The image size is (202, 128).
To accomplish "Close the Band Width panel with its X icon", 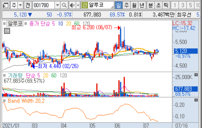I will click(196, 100).
